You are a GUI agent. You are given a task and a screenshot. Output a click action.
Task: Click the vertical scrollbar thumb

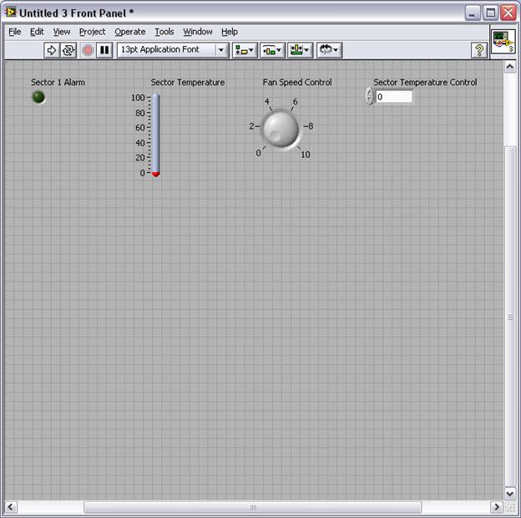coord(510,317)
